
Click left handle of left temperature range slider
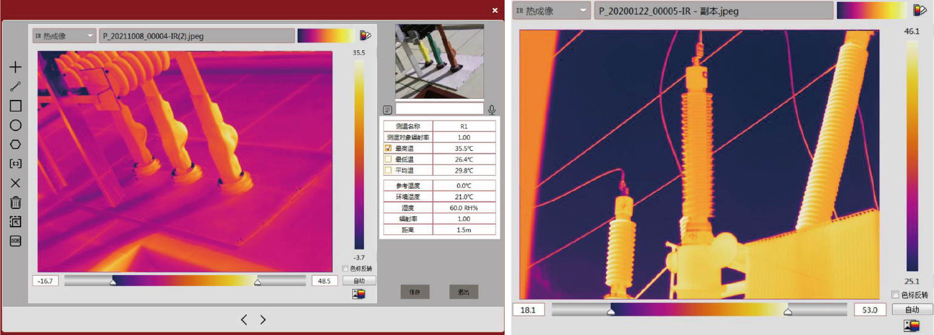[x=113, y=281]
